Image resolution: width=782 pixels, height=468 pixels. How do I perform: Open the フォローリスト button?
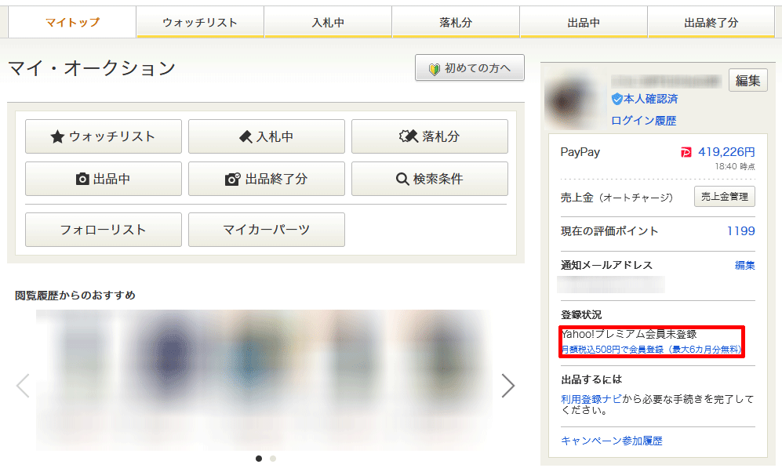pyautogui.click(x=104, y=230)
